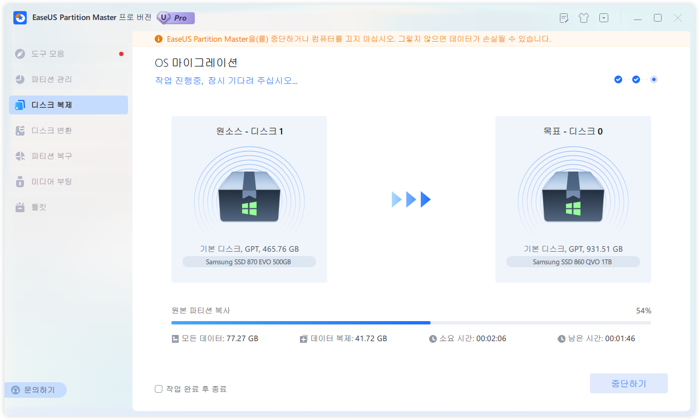Click the 툴킷 toolbox icon
Image resolution: width=699 pixels, height=420 pixels.
(x=21, y=207)
